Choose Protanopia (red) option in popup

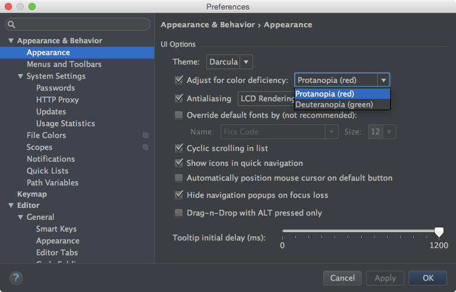(x=326, y=94)
